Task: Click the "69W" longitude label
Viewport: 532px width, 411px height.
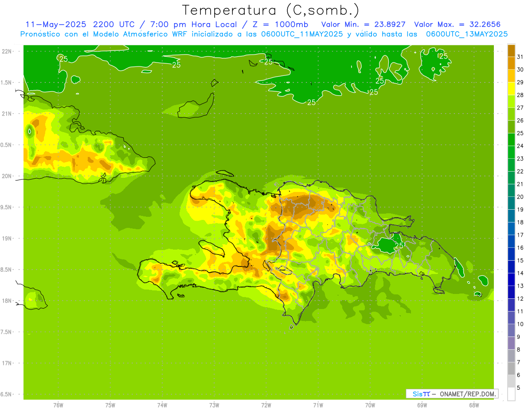Action: pos(422,405)
